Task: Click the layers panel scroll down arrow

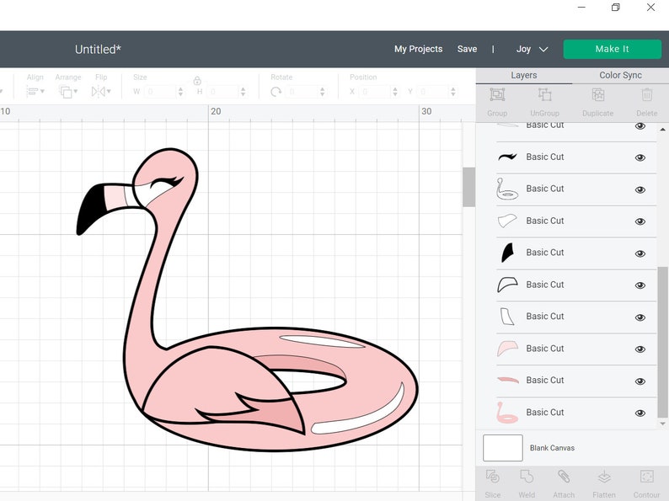Action: click(x=662, y=424)
